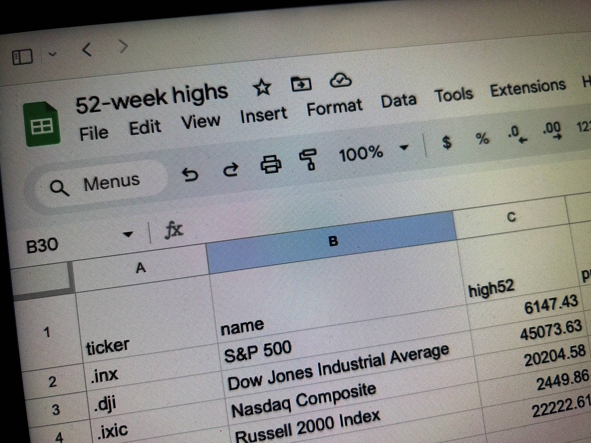The image size is (591, 443).
Task: Redo the last action
Action: click(231, 169)
